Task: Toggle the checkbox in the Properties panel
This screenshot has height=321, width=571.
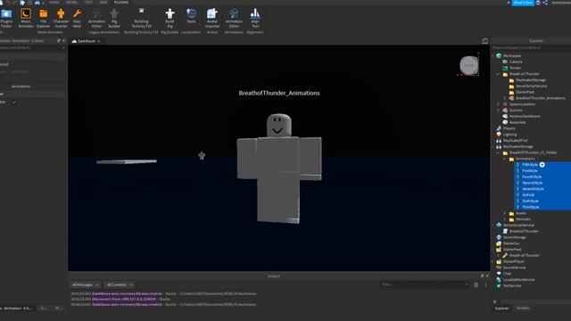Action: (14, 103)
